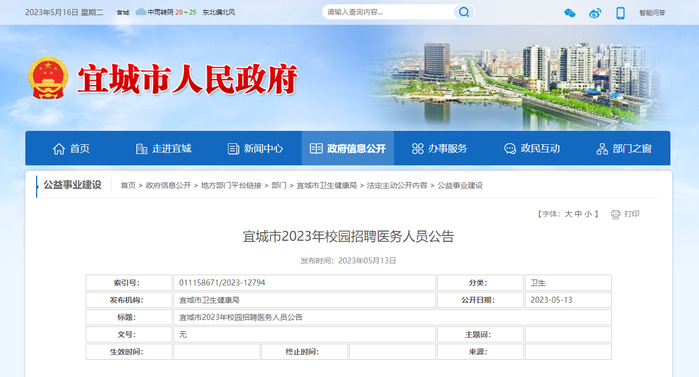This screenshot has height=377, width=699.
Task: Open 部门之窗 navigation menu
Action: [x=624, y=149]
